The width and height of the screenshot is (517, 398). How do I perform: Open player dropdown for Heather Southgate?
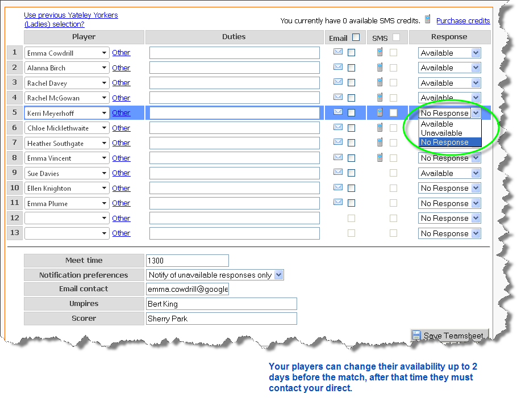pos(105,143)
